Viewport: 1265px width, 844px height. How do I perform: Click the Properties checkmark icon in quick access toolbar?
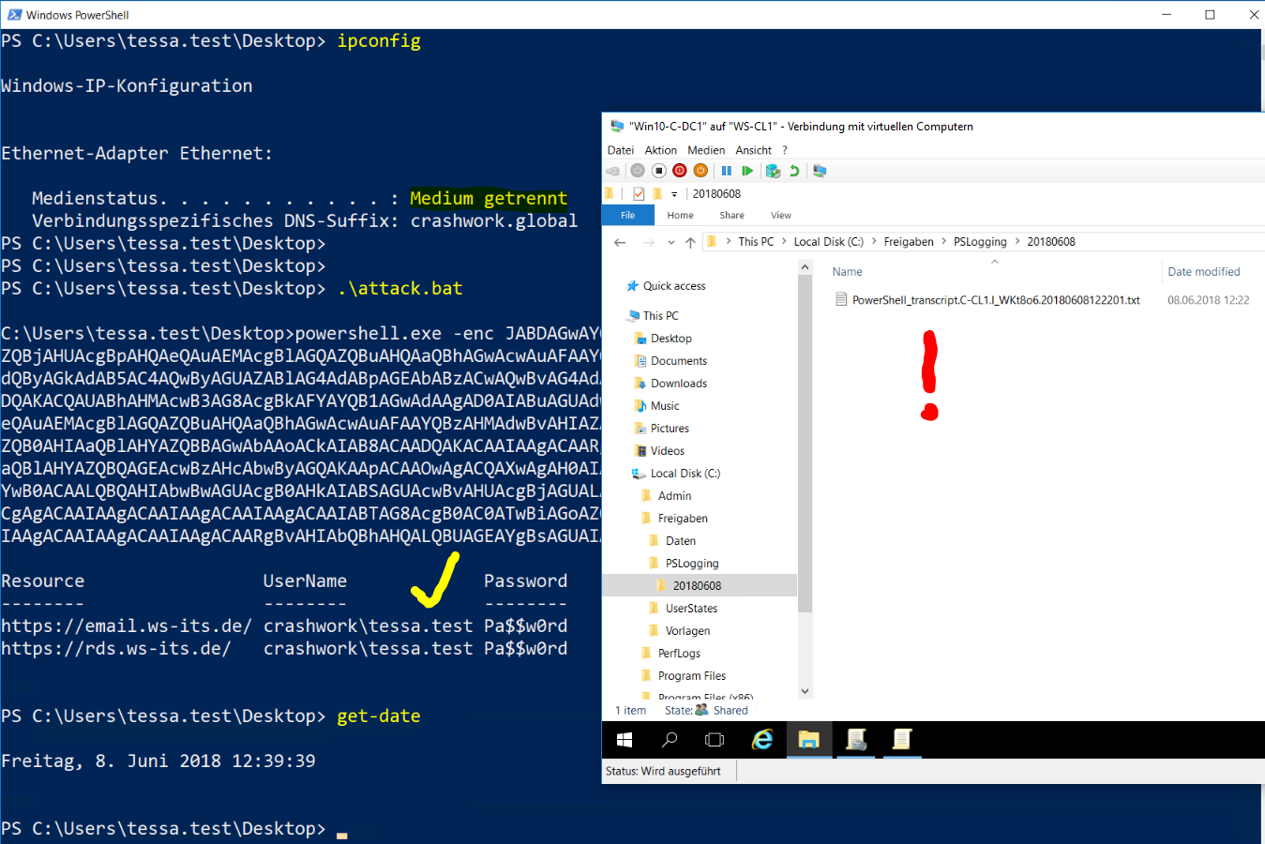pyautogui.click(x=639, y=194)
